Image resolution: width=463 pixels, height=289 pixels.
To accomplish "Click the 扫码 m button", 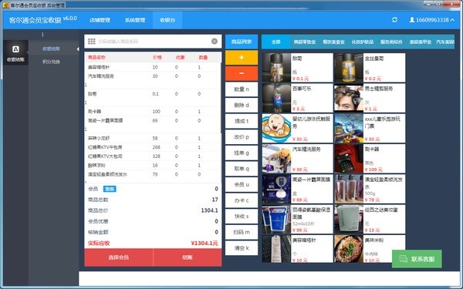I will pos(242,233).
